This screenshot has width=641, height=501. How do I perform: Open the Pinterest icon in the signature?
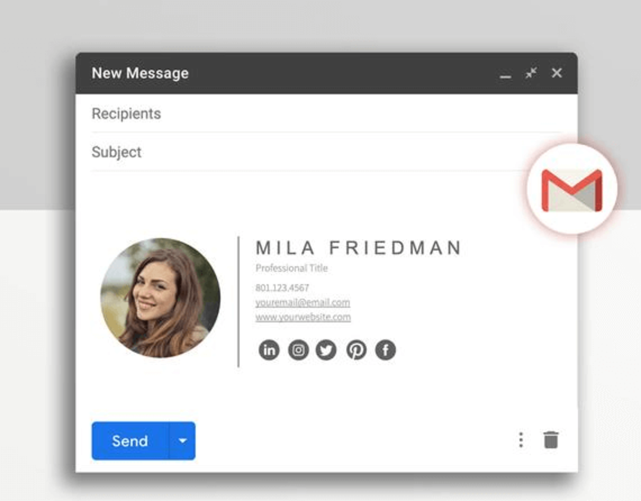coord(357,350)
